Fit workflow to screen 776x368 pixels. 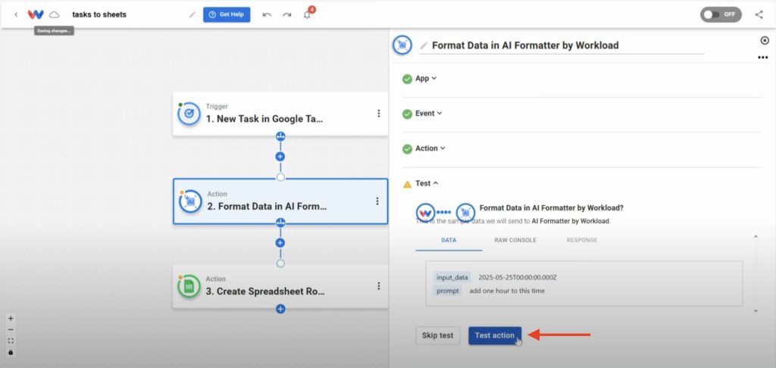(x=11, y=341)
